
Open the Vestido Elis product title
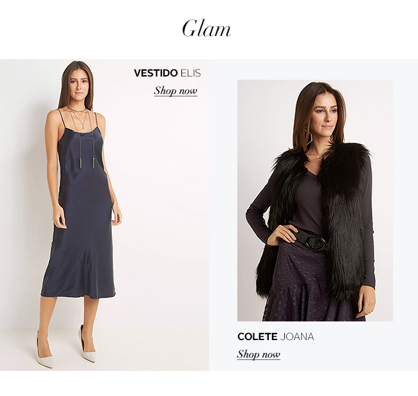[x=167, y=73]
